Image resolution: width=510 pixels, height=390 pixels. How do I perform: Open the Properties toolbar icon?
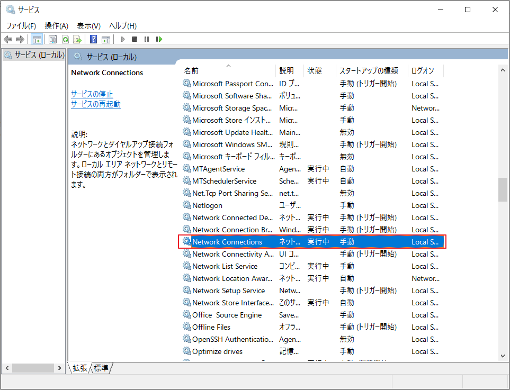tap(52, 39)
